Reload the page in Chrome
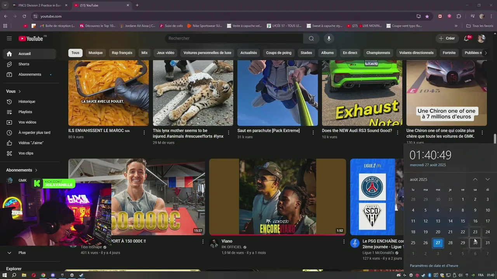Viewport: 497px width, 279px height. 24,16
